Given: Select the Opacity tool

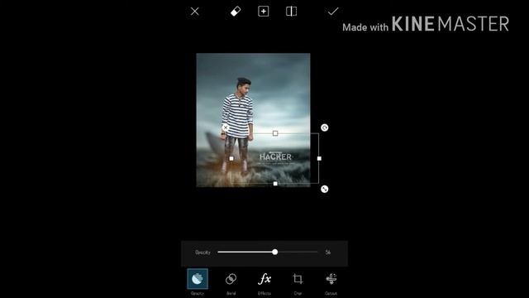Looking at the screenshot, I should click(x=198, y=282).
